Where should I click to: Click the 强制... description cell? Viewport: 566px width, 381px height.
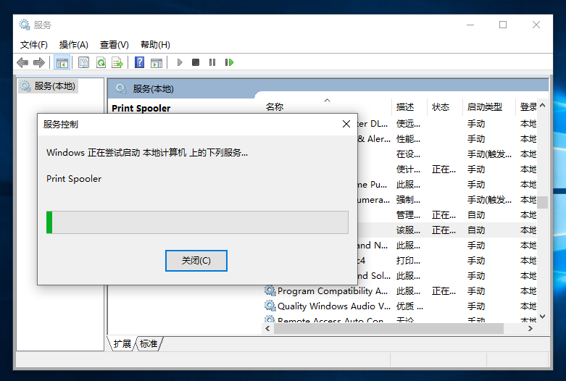coord(408,200)
